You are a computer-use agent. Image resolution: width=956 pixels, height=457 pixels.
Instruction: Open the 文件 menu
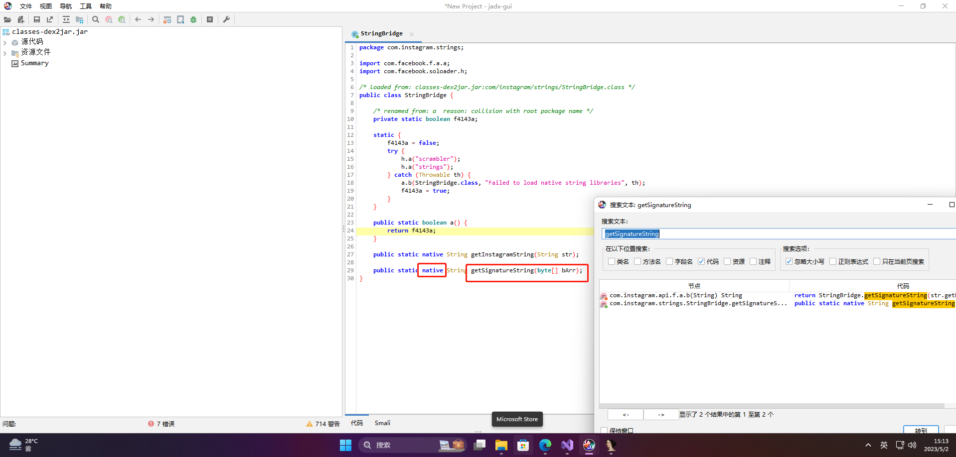(x=26, y=6)
